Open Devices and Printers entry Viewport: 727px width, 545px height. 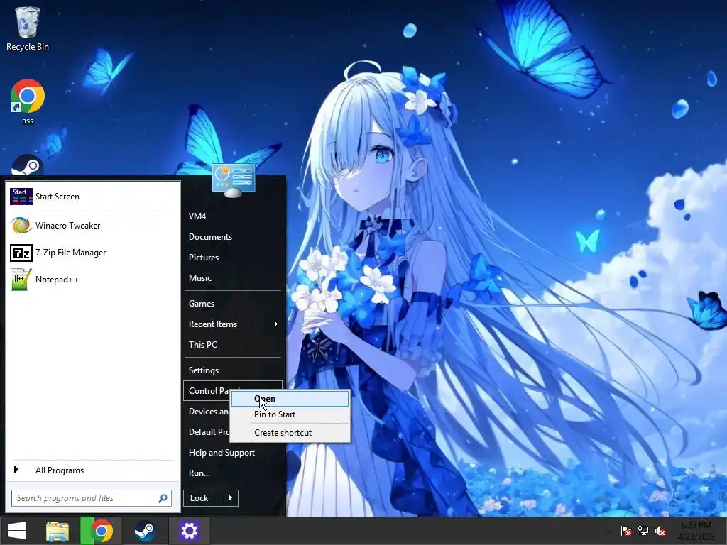coord(207,412)
